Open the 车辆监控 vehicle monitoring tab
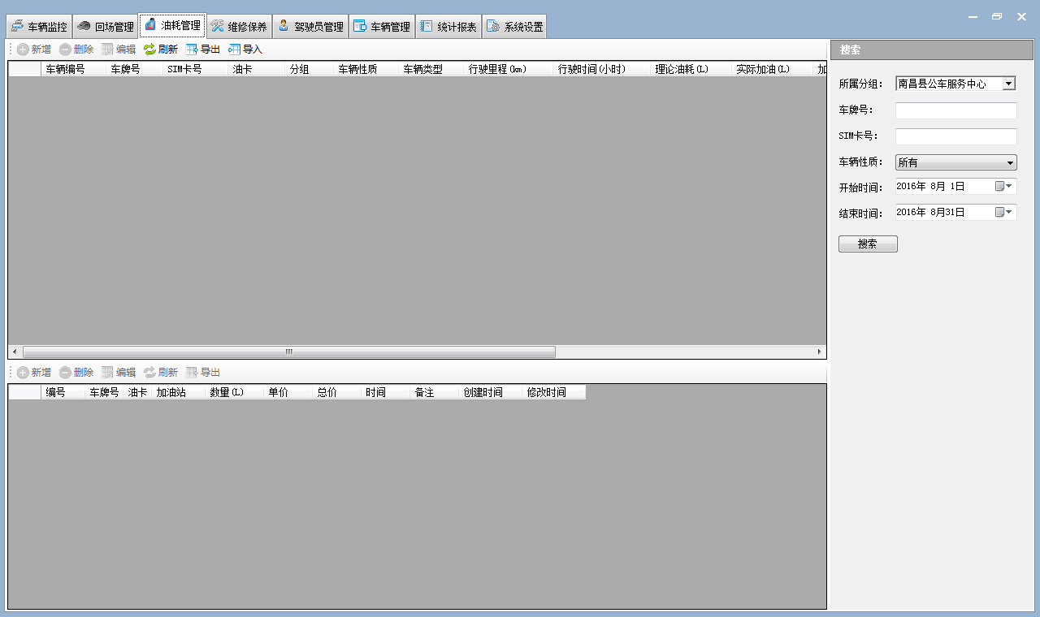Screen dimensions: 1040x617 38,27
